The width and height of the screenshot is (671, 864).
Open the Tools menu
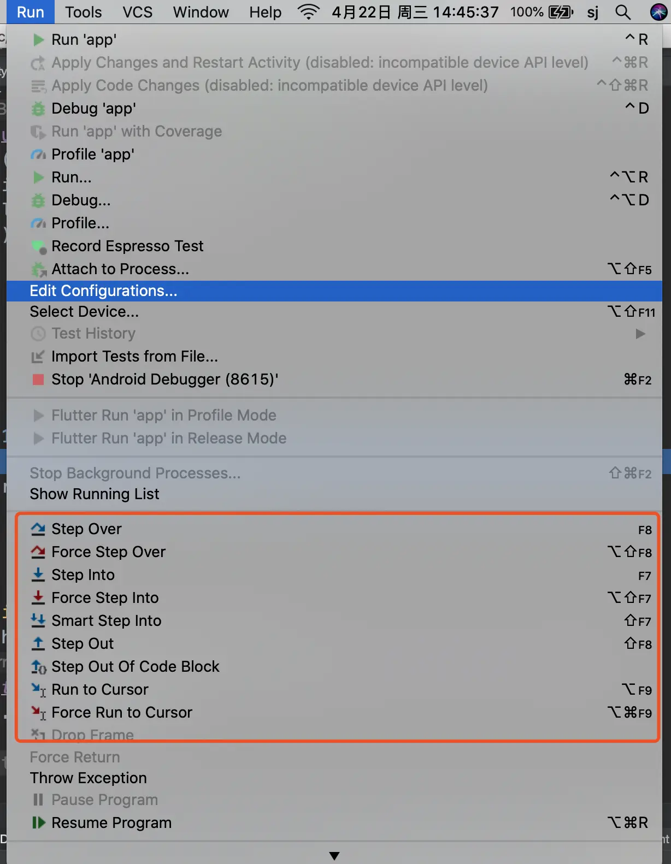coord(83,12)
